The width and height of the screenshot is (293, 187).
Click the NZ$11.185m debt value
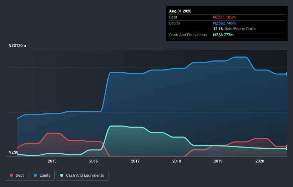tap(224, 17)
